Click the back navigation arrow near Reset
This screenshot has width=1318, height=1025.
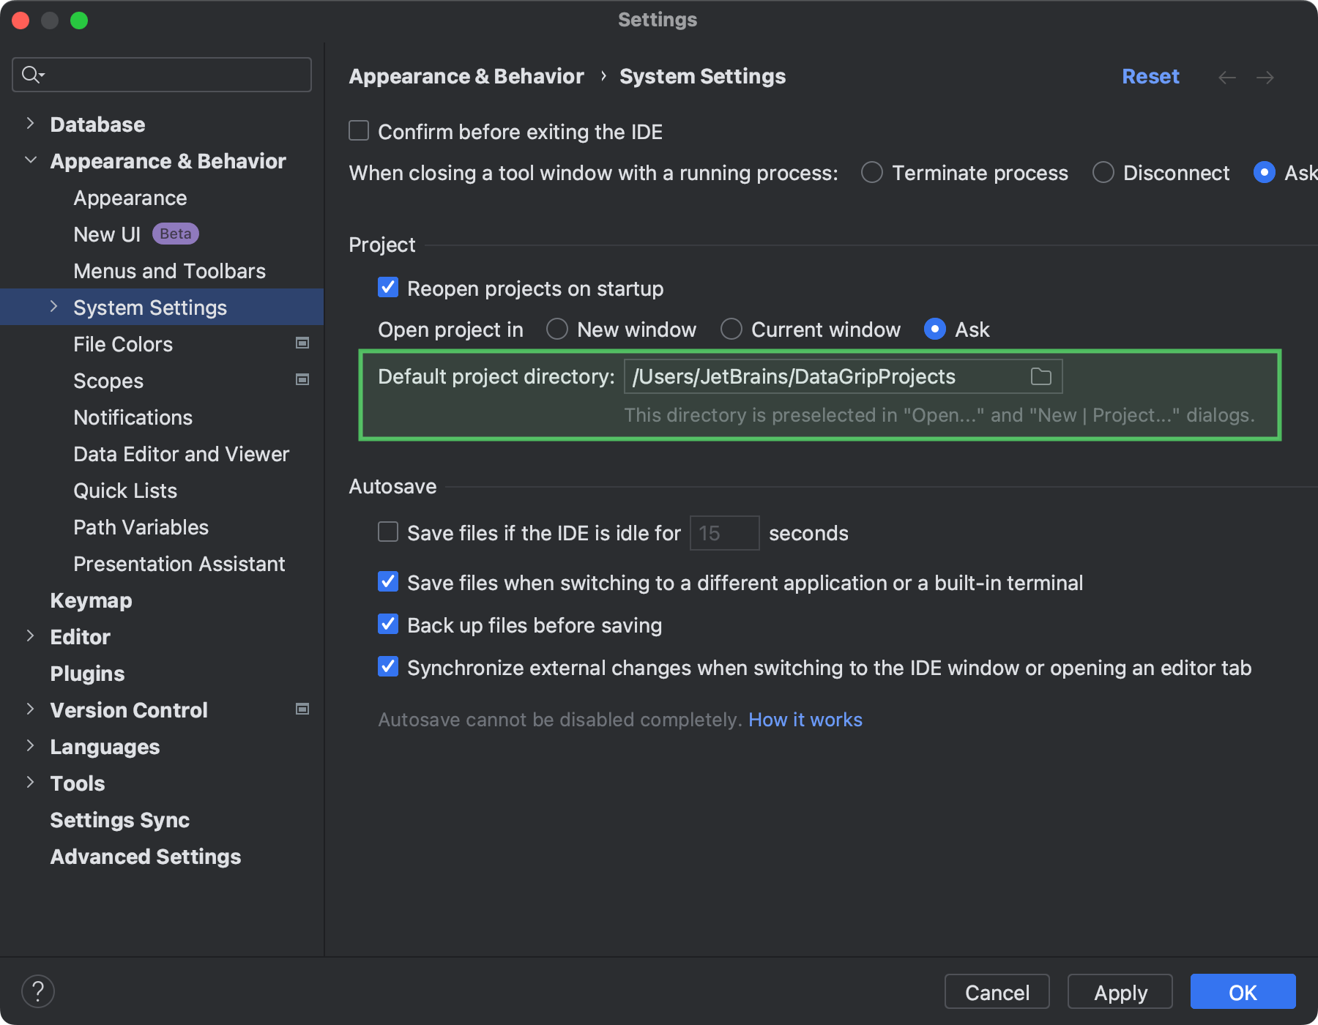(x=1226, y=77)
